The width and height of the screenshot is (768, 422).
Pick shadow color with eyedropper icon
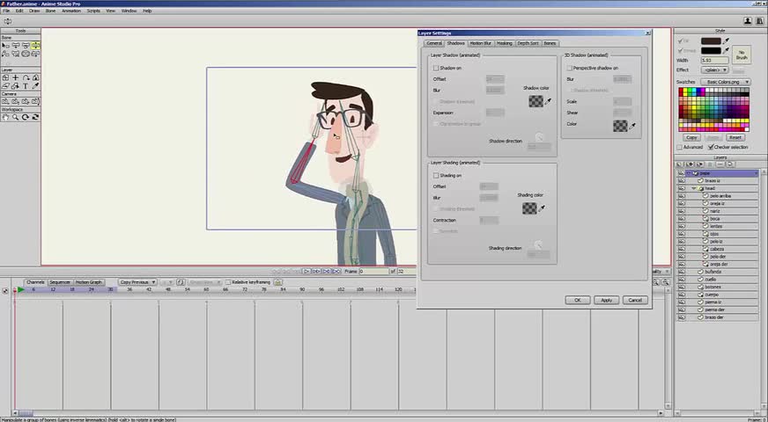tap(548, 101)
